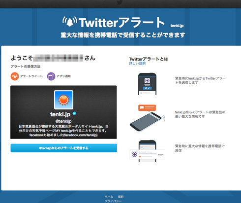The width and height of the screenshot is (241, 203).
Task: Open the tenki.jp sun avatar image
Action: click(x=63, y=100)
